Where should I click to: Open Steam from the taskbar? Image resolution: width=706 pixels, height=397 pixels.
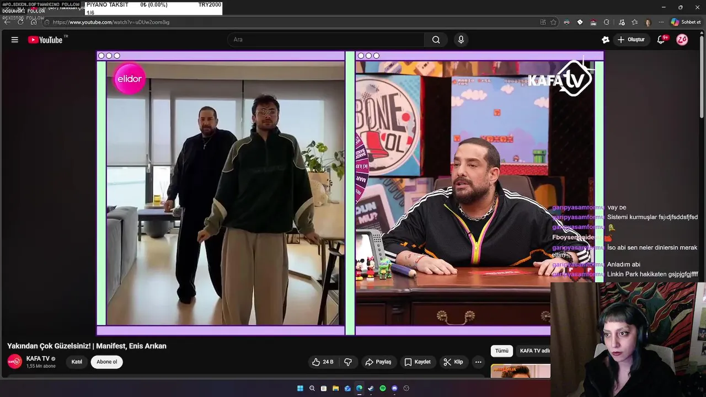tap(371, 388)
